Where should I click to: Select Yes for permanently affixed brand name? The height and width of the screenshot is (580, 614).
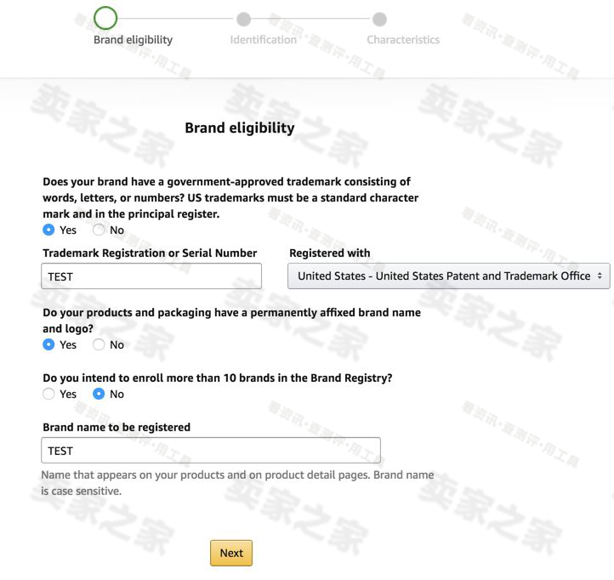click(x=48, y=344)
